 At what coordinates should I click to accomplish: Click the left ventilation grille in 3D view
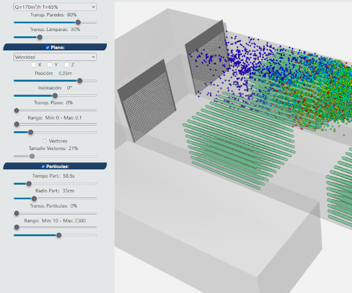147,107
